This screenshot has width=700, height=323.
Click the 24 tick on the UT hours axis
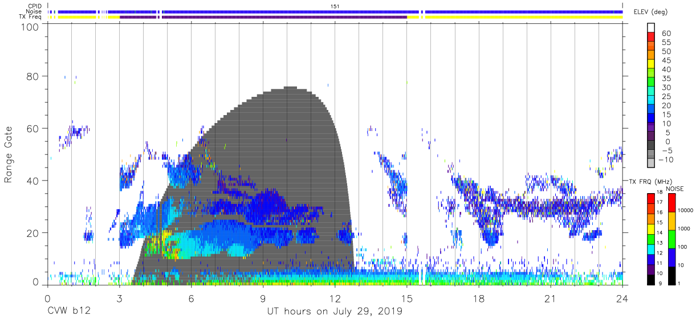coord(622,299)
